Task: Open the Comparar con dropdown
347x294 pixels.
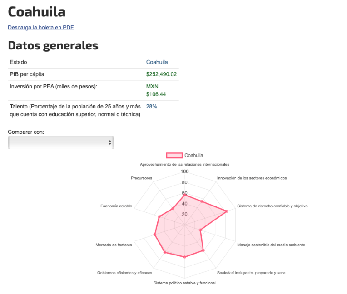Action: point(60,142)
